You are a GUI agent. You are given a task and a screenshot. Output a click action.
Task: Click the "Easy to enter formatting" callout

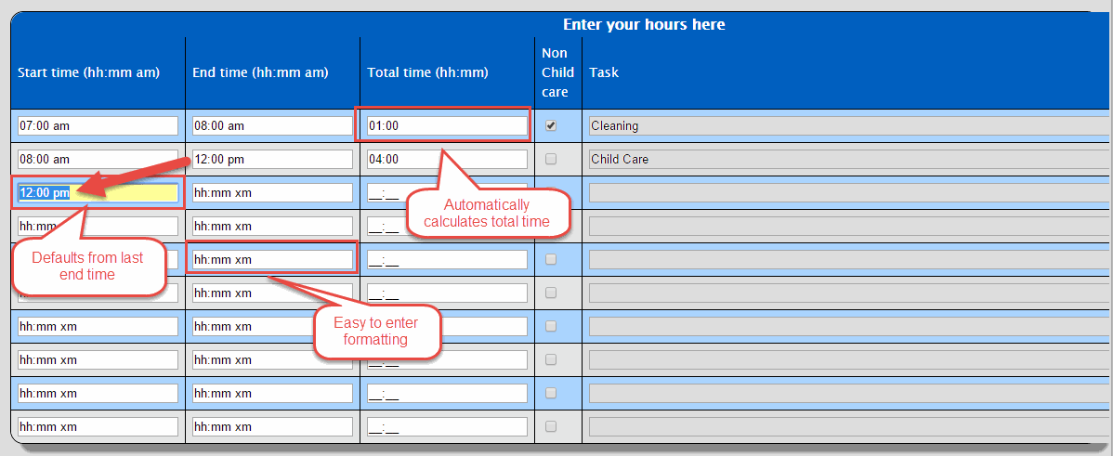pyautogui.click(x=376, y=332)
